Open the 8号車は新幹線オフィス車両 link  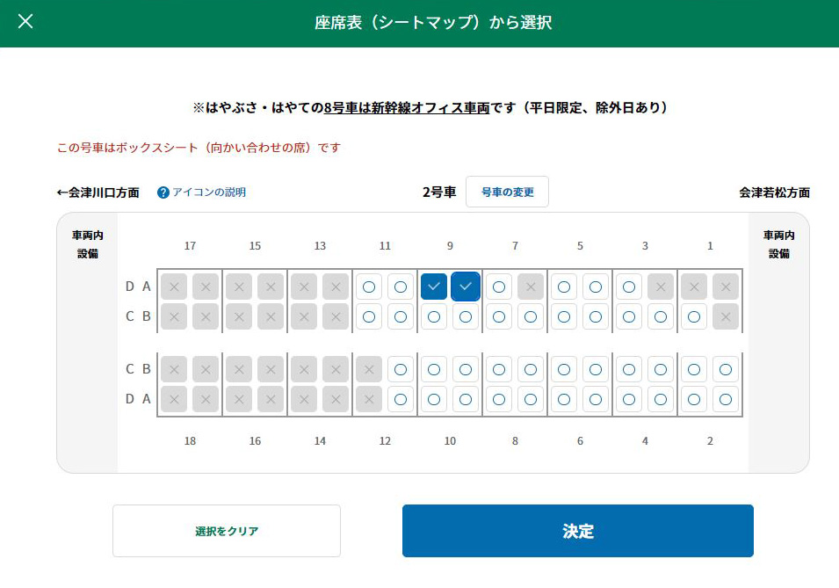pyautogui.click(x=407, y=107)
